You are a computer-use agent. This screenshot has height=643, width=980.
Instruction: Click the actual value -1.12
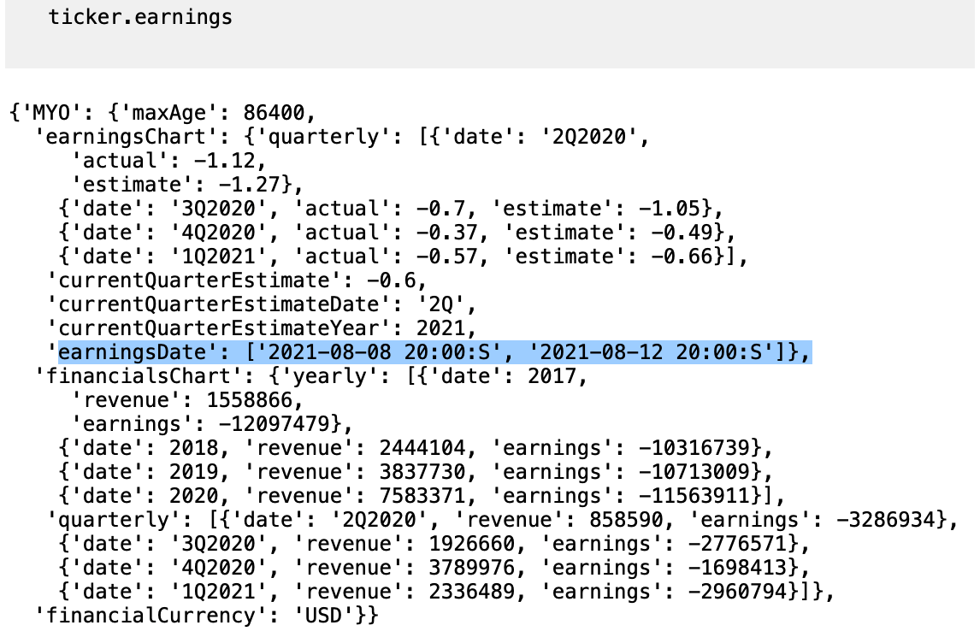pyautogui.click(x=224, y=162)
